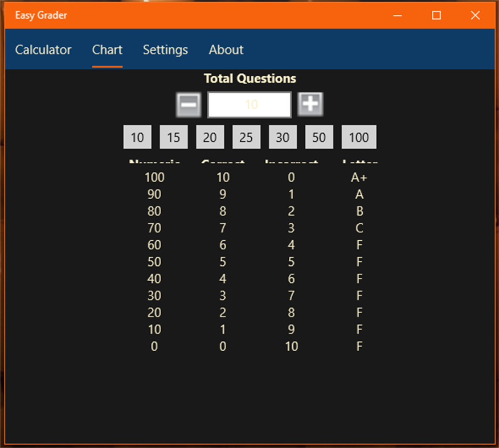Select the Chart tab
The image size is (499, 448).
pyautogui.click(x=107, y=50)
